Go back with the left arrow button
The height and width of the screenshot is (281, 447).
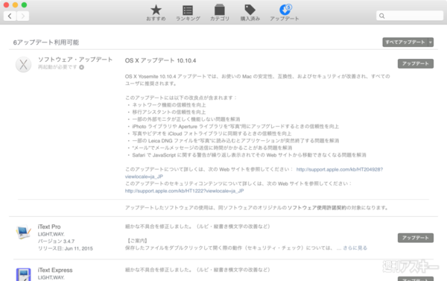pos(10,16)
